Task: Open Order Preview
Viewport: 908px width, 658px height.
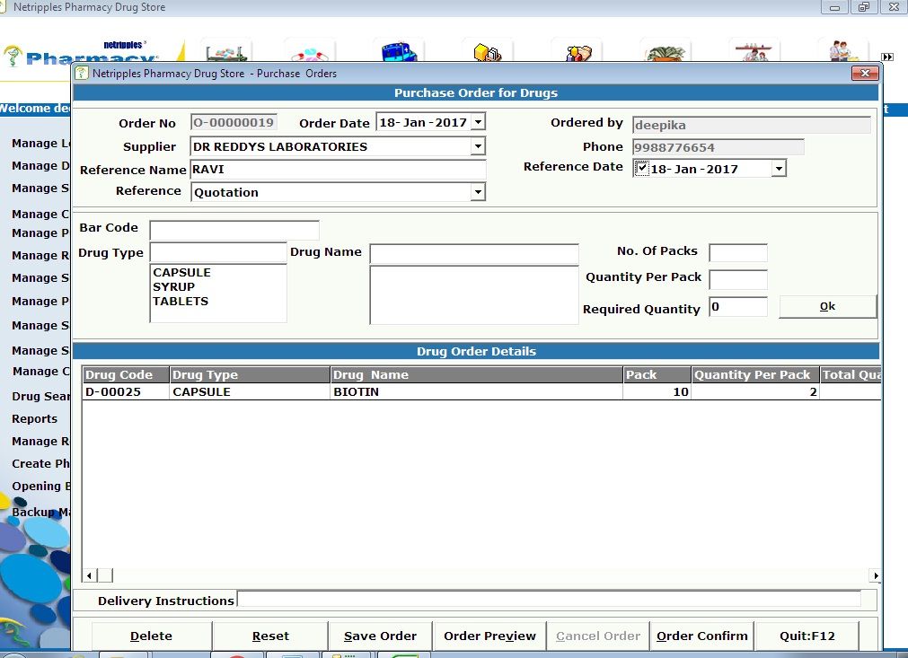Action: click(x=489, y=636)
